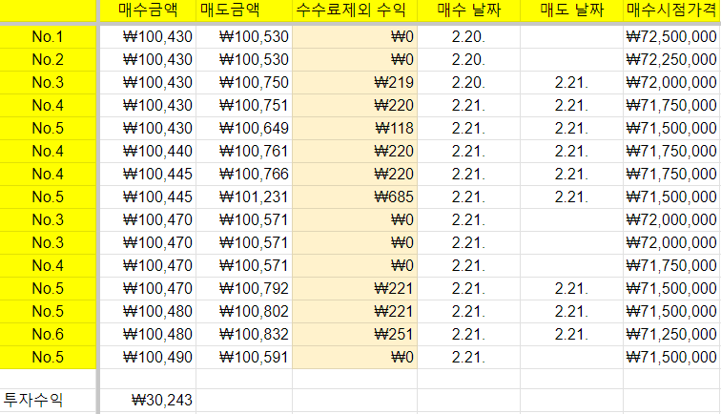721x414 pixels.
Task: Click the profit cell ₩685
Action: (355, 197)
